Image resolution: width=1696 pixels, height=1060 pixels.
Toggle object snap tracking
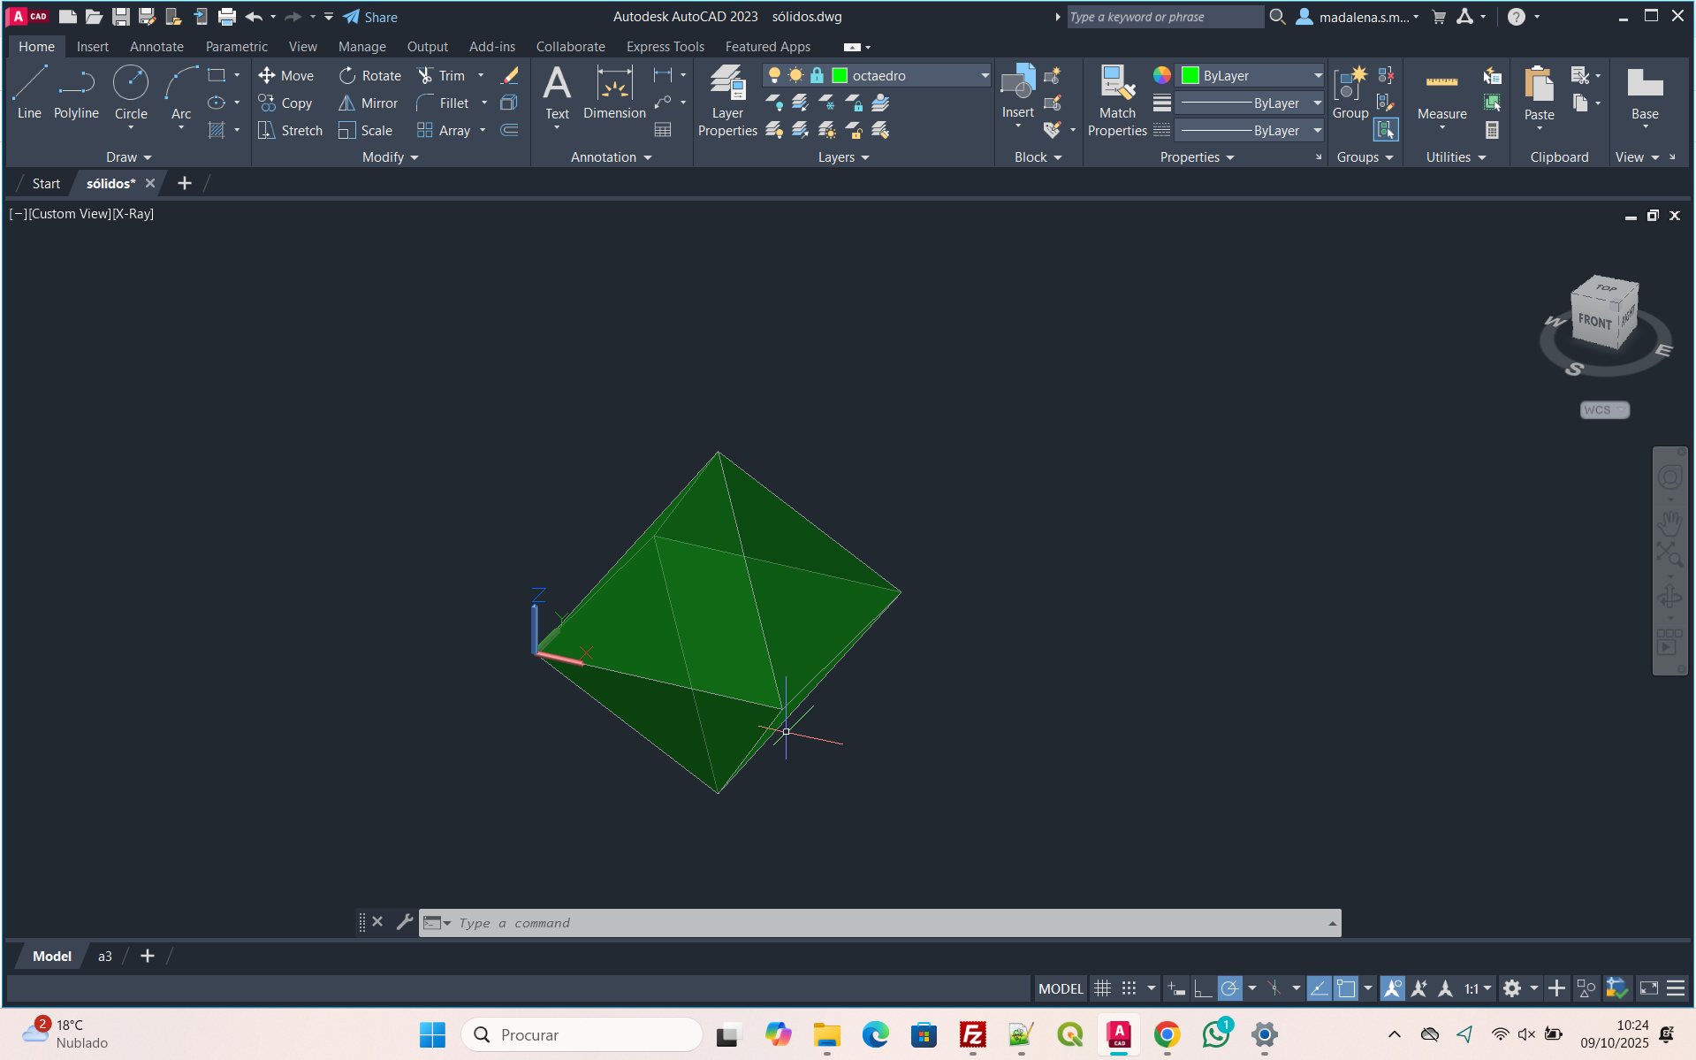(x=1319, y=988)
